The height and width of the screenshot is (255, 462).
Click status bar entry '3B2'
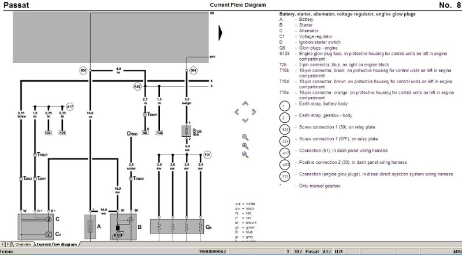[298, 252]
